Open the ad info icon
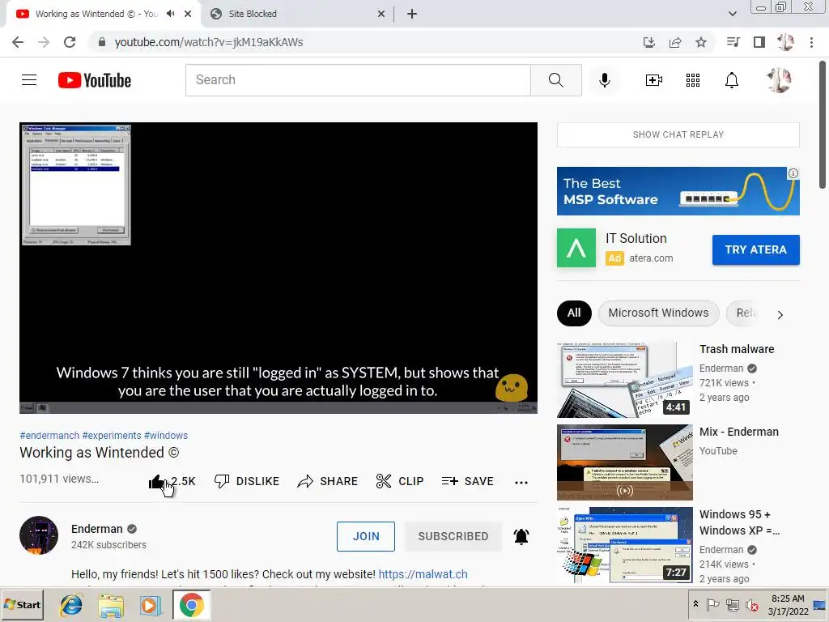This screenshot has width=829, height=622. 793,173
